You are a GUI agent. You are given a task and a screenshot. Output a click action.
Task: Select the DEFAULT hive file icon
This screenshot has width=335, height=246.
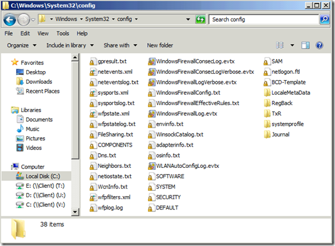[151, 208]
